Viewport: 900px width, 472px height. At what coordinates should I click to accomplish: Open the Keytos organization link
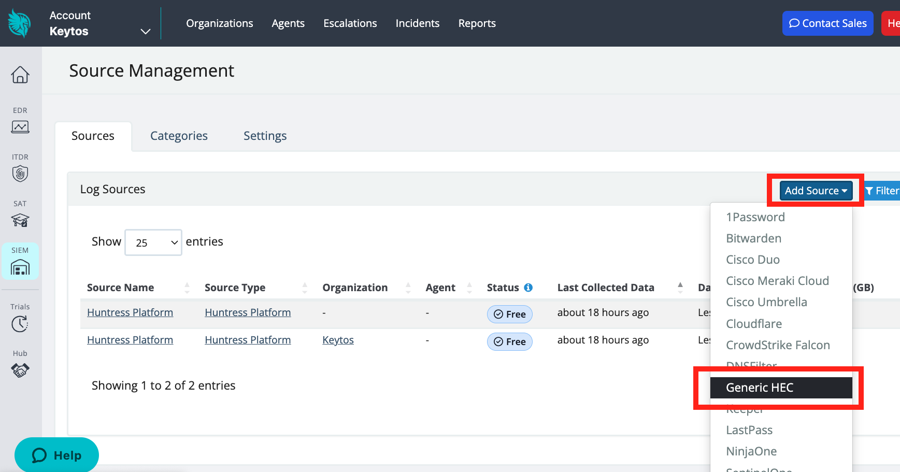coord(338,340)
